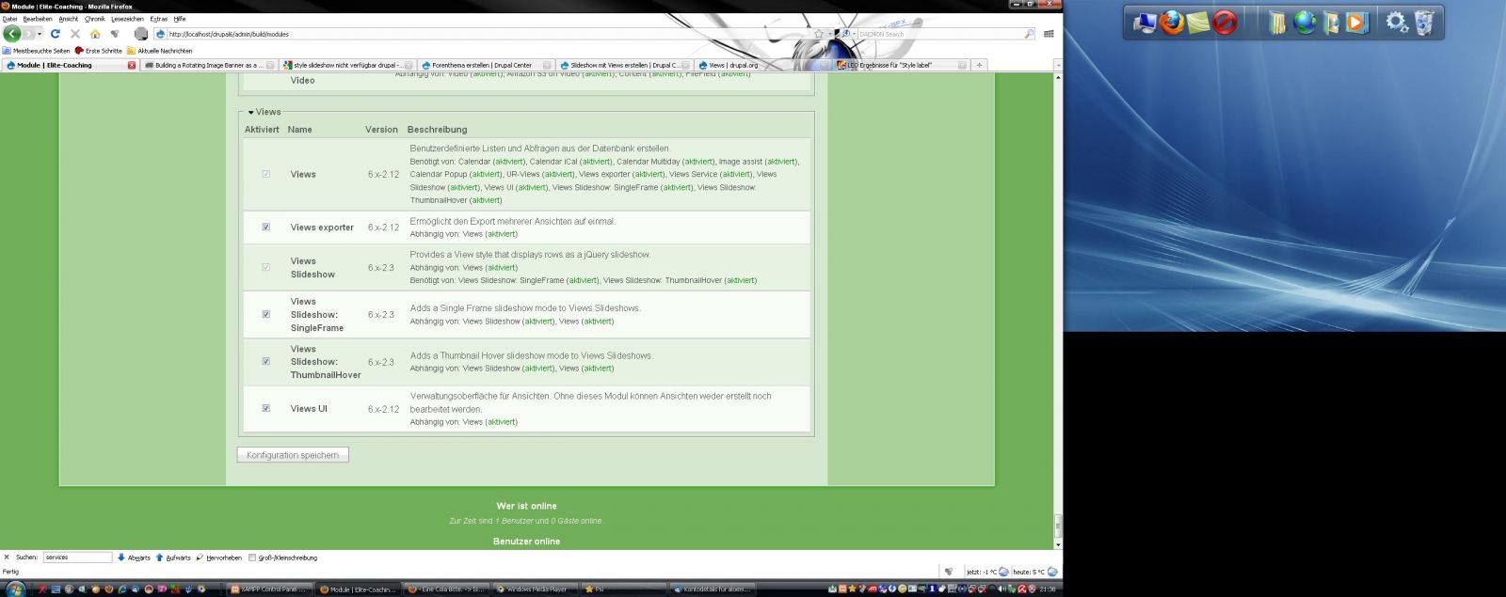Disable the Views UI module checkbox
This screenshot has width=1506, height=597.
click(265, 408)
